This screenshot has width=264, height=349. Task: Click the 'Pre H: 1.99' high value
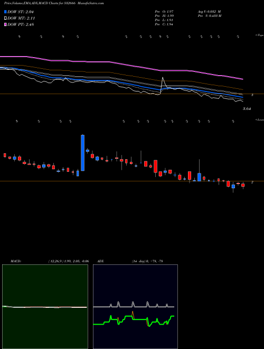click(x=164, y=16)
